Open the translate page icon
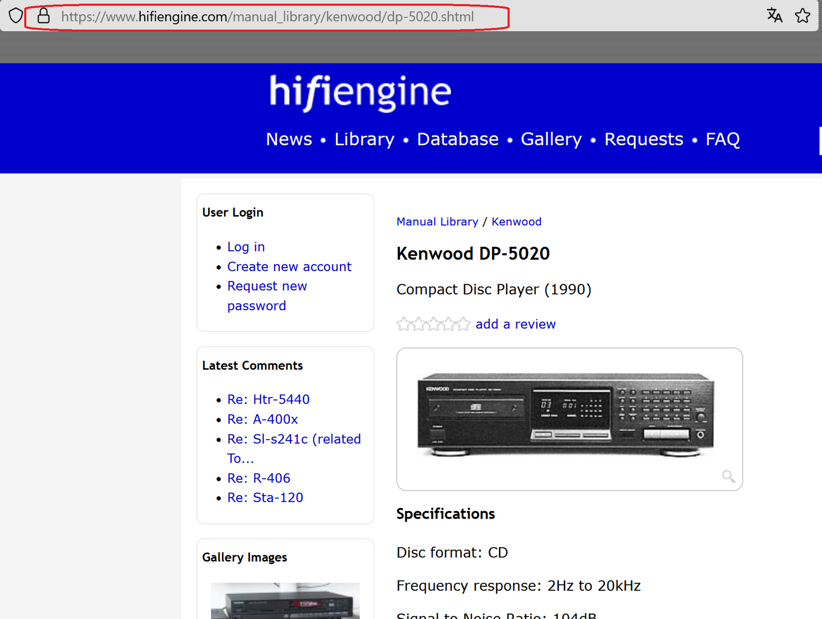The height and width of the screenshot is (619, 822). (774, 16)
